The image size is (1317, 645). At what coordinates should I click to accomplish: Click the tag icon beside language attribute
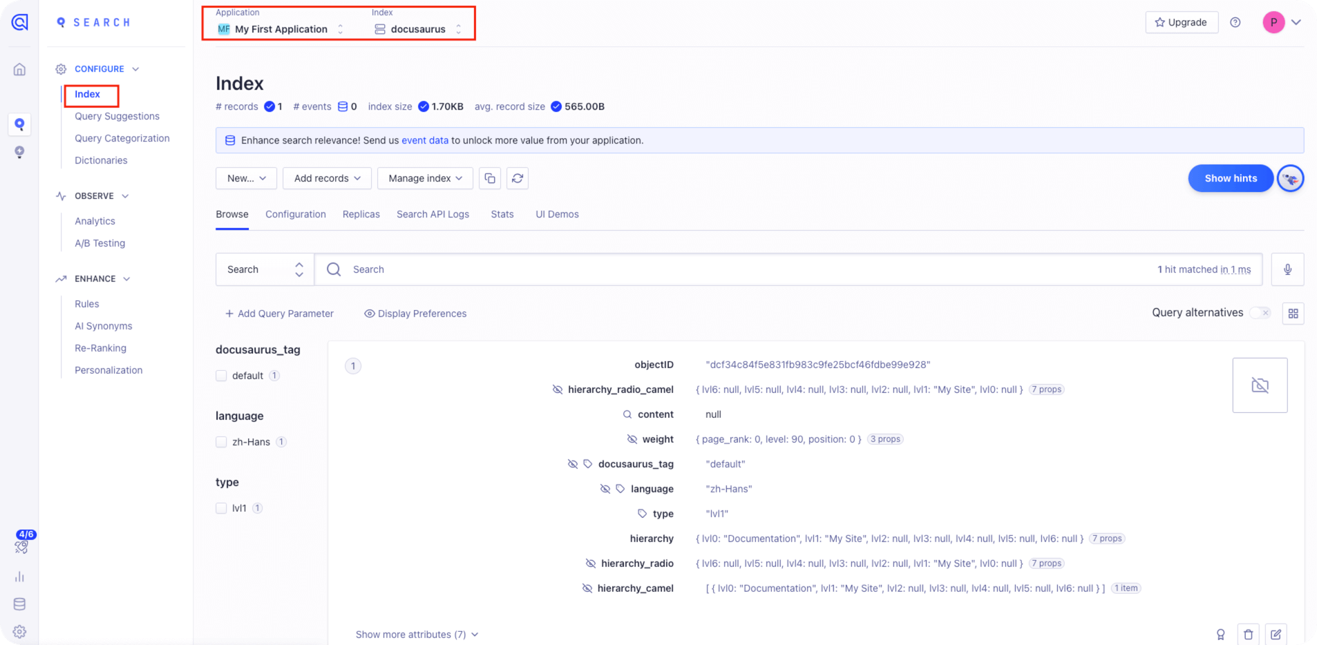pos(620,489)
